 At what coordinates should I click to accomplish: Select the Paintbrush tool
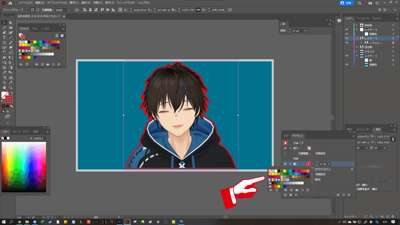tap(11, 43)
